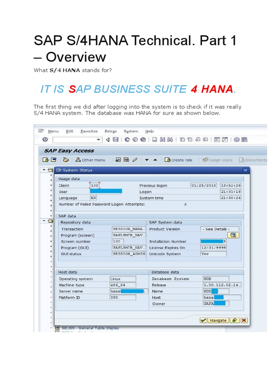This screenshot has width=278, height=371.
Task: Click the Create Shortcut icon
Action: pos(225,139)
